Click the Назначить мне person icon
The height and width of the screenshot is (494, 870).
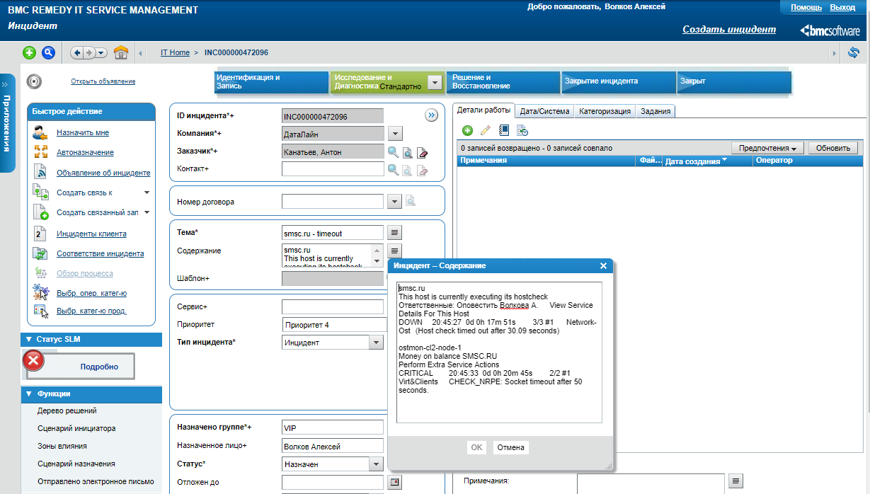tap(41, 132)
